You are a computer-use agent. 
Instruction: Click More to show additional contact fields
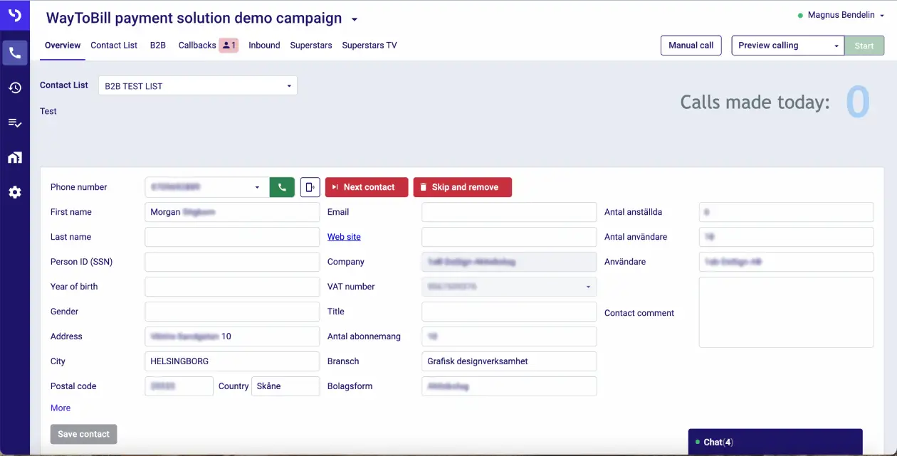60,408
